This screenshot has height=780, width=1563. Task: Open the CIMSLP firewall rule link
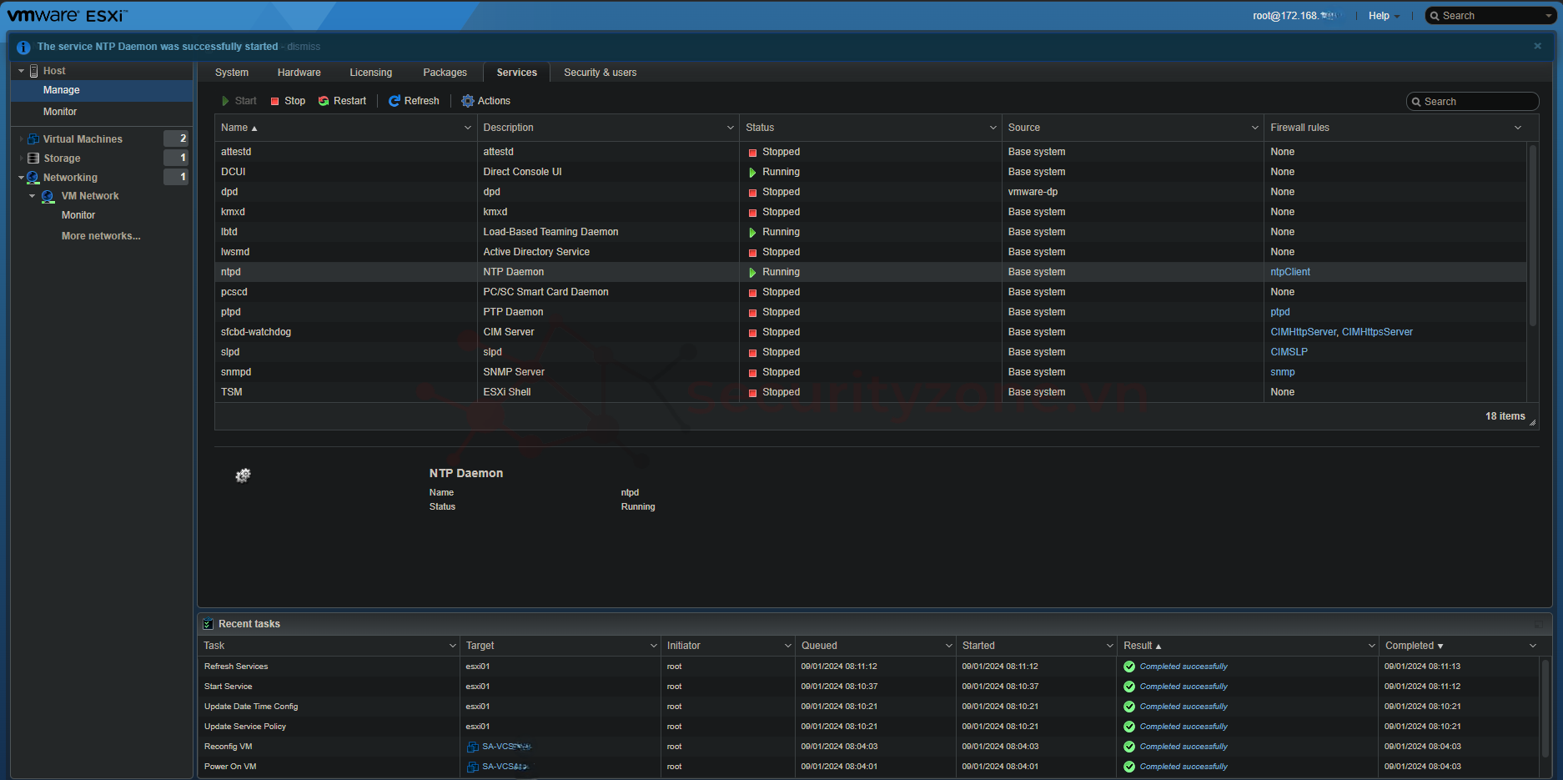(1289, 352)
